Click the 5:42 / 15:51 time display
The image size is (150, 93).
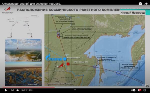(x=27, y=90)
